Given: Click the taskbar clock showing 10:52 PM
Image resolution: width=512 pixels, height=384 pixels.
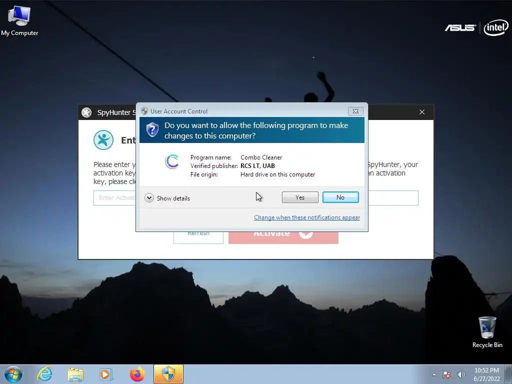Looking at the screenshot, I should 486,374.
